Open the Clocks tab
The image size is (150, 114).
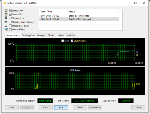click(51, 35)
